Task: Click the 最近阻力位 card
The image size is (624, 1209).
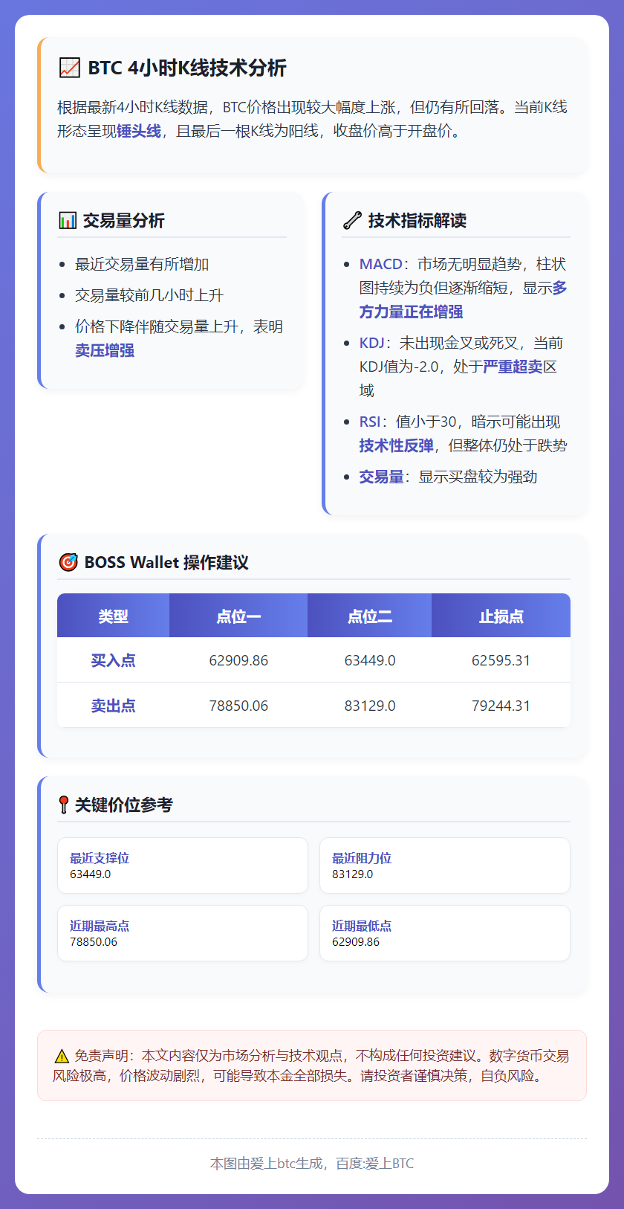Action: (x=445, y=865)
